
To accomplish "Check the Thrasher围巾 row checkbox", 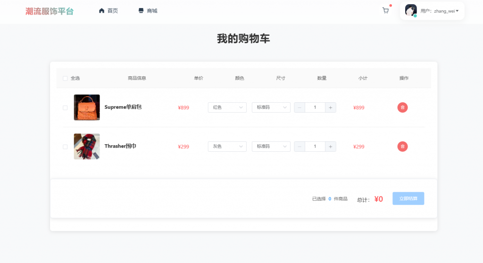I will (65, 147).
